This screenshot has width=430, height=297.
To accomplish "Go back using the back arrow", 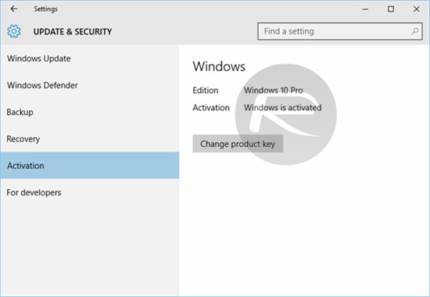I will point(14,9).
